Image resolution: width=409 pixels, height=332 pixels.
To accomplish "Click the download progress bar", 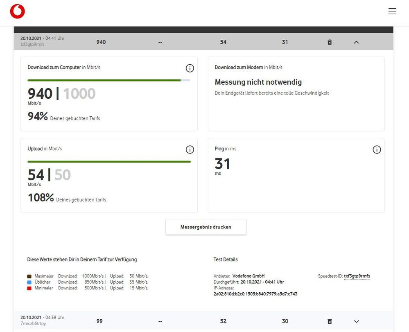I will click(108, 80).
